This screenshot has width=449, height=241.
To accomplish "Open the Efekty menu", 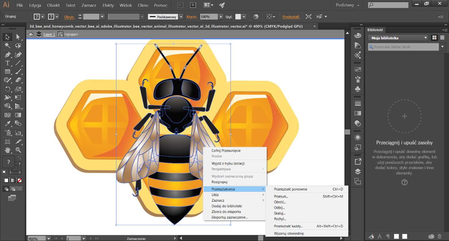I will tap(108, 5).
